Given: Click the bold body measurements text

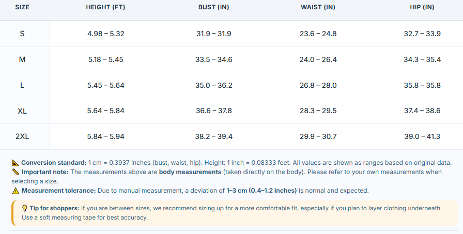Looking at the screenshot, I should [x=190, y=172].
